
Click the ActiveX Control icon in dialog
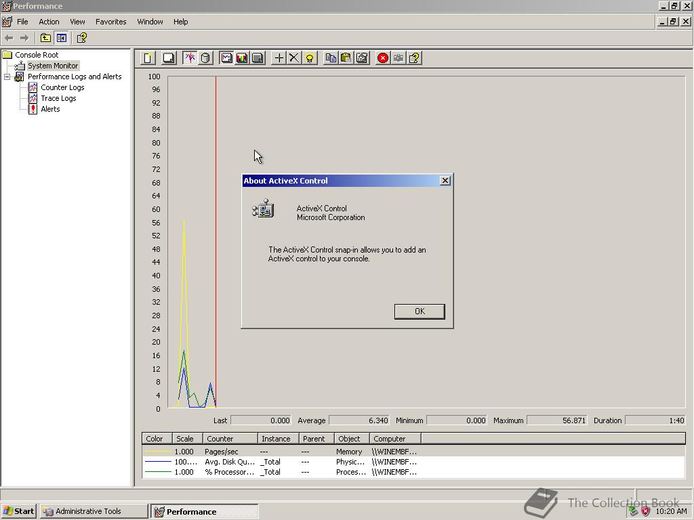[264, 209]
